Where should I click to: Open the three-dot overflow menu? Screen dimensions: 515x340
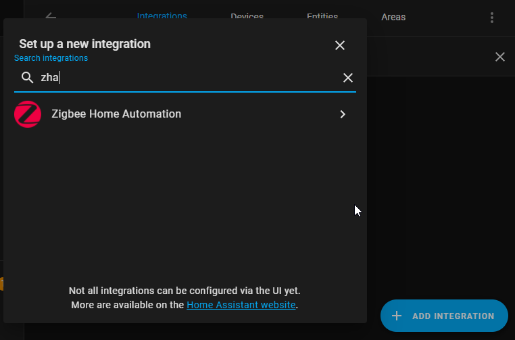tap(491, 18)
